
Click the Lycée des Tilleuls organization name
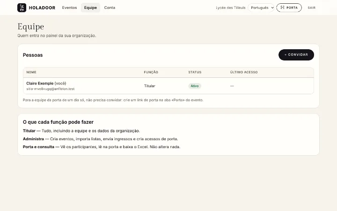[231, 8]
